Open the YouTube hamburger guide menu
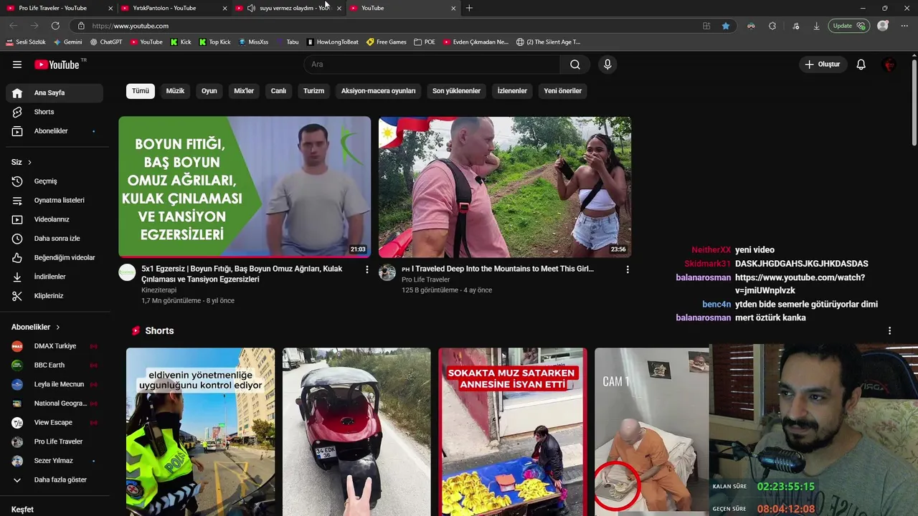Viewport: 918px width, 516px height. point(17,64)
